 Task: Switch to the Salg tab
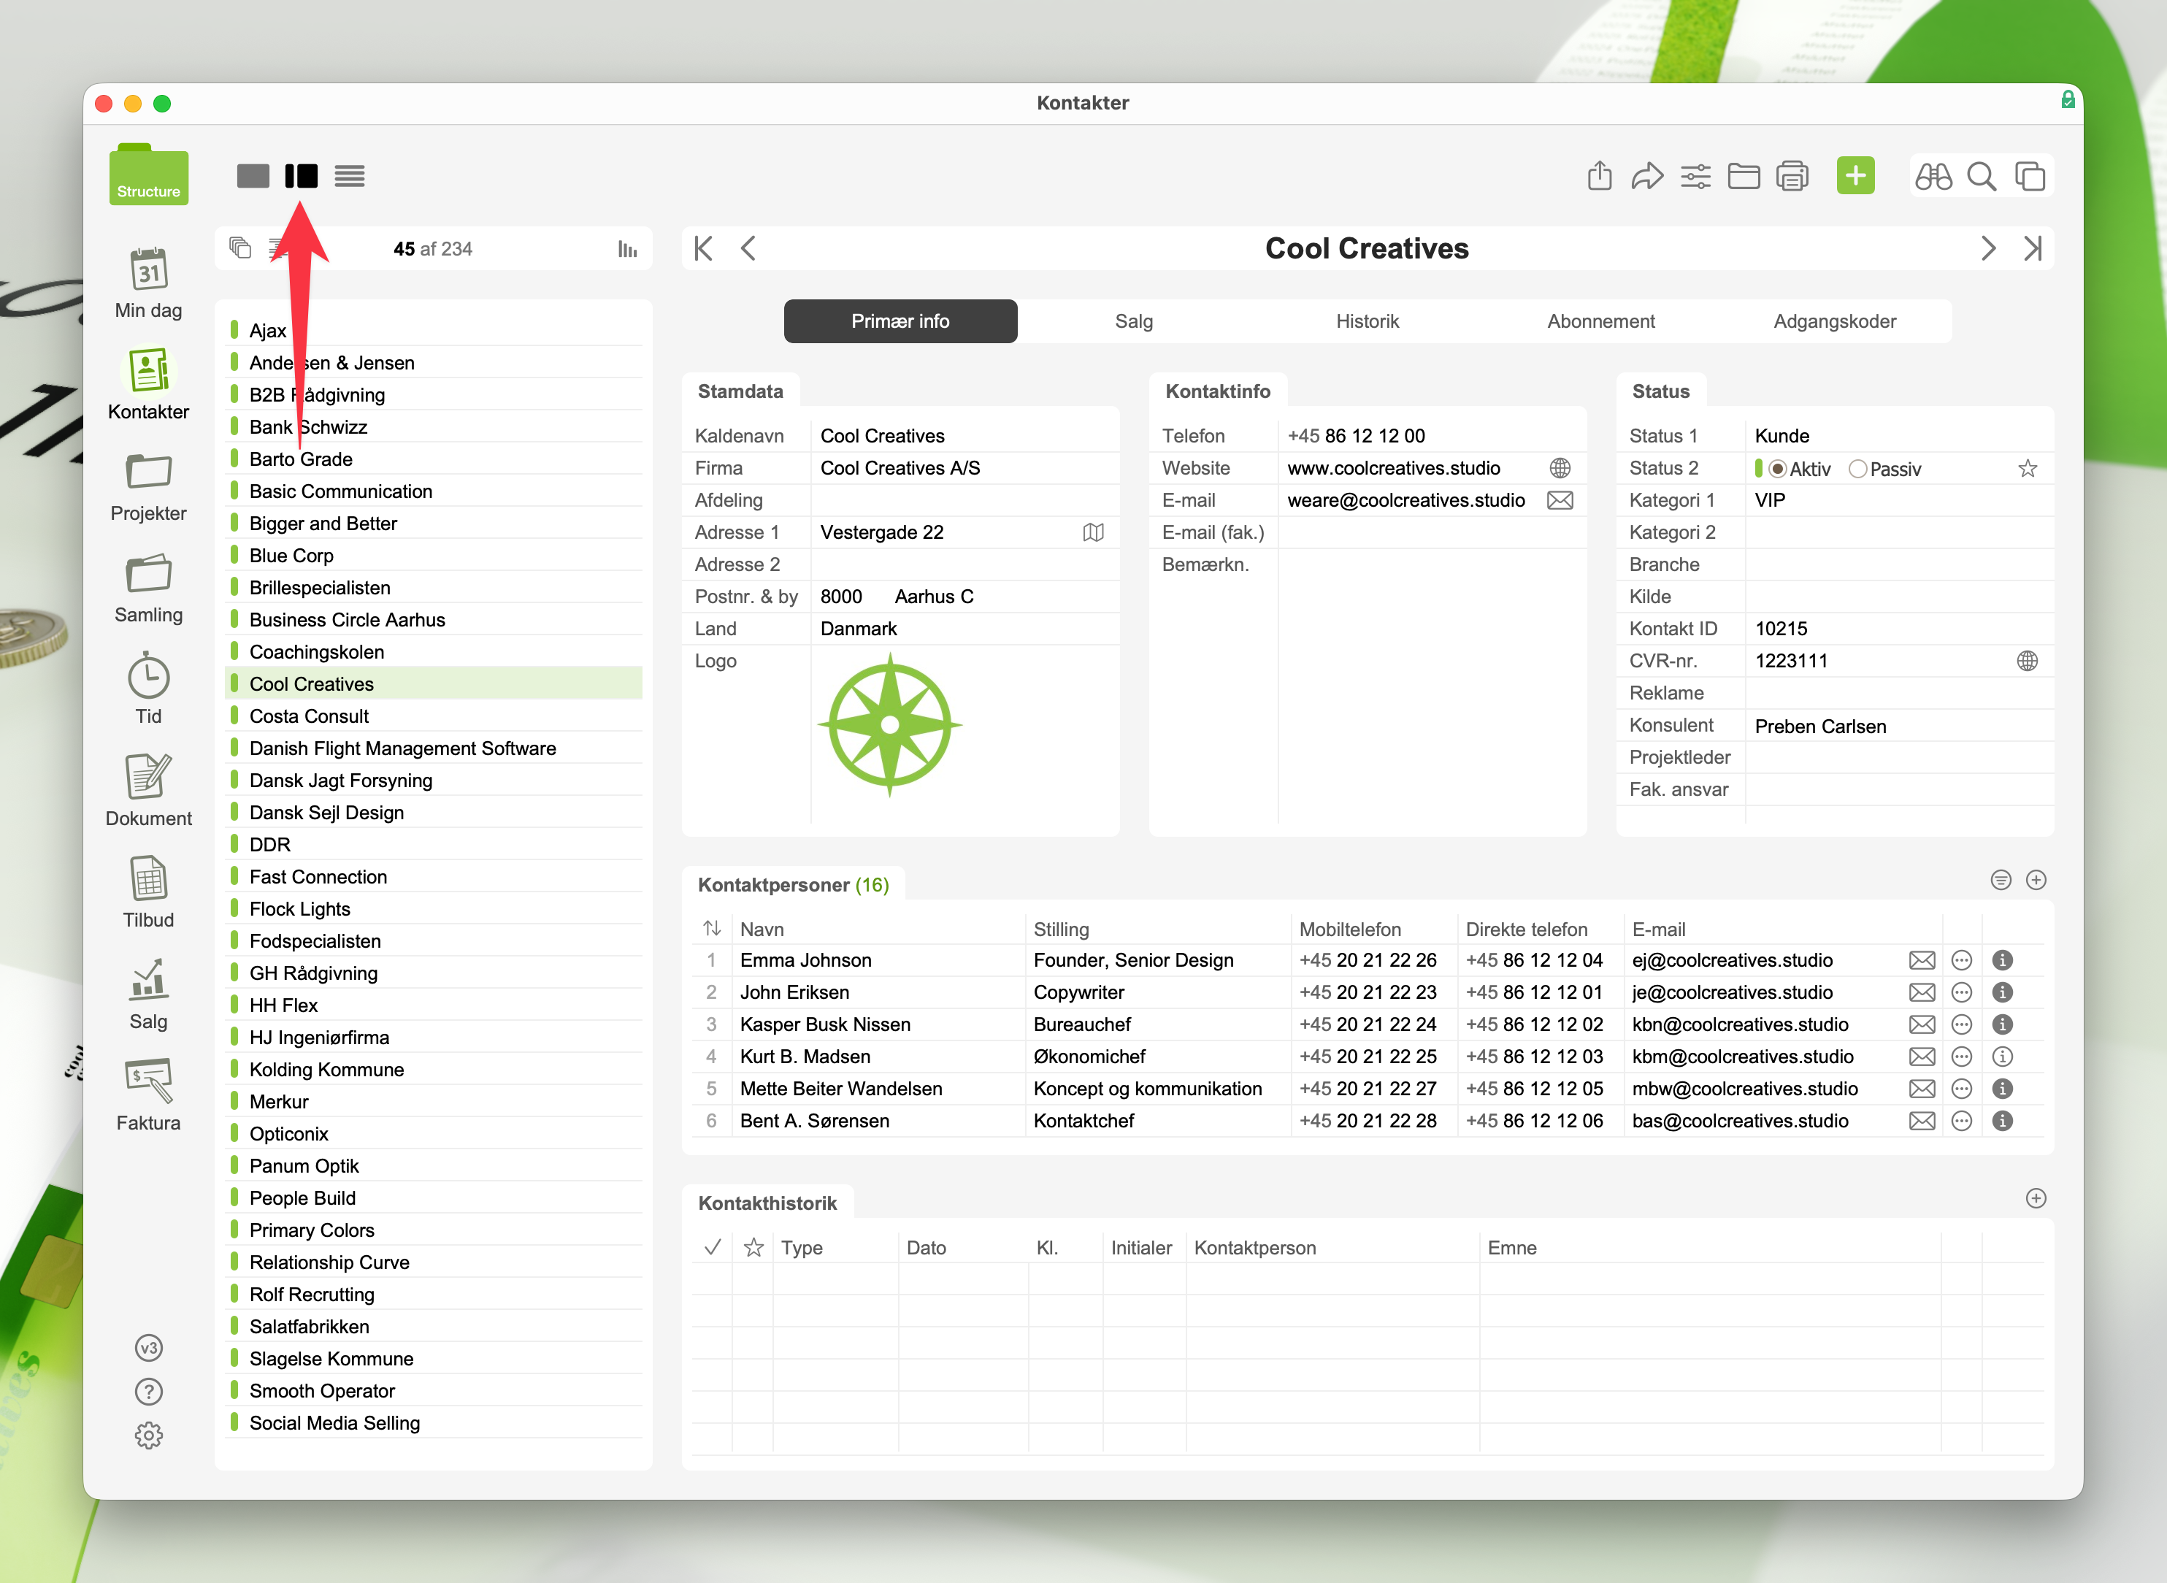coord(1133,322)
